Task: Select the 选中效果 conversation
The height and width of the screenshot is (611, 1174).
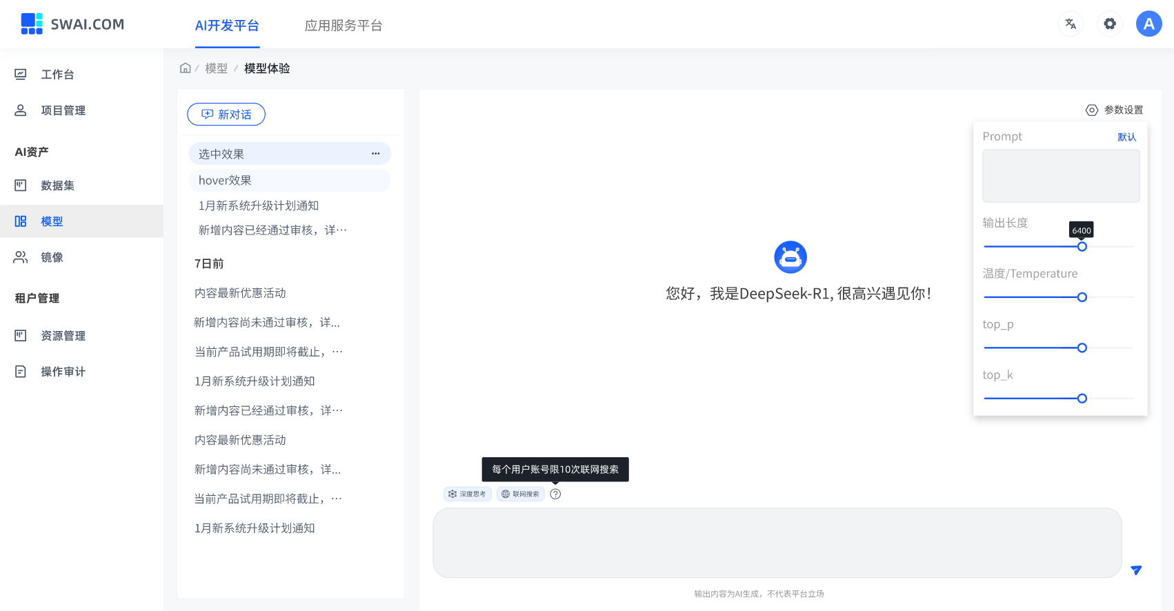Action: tap(290, 154)
